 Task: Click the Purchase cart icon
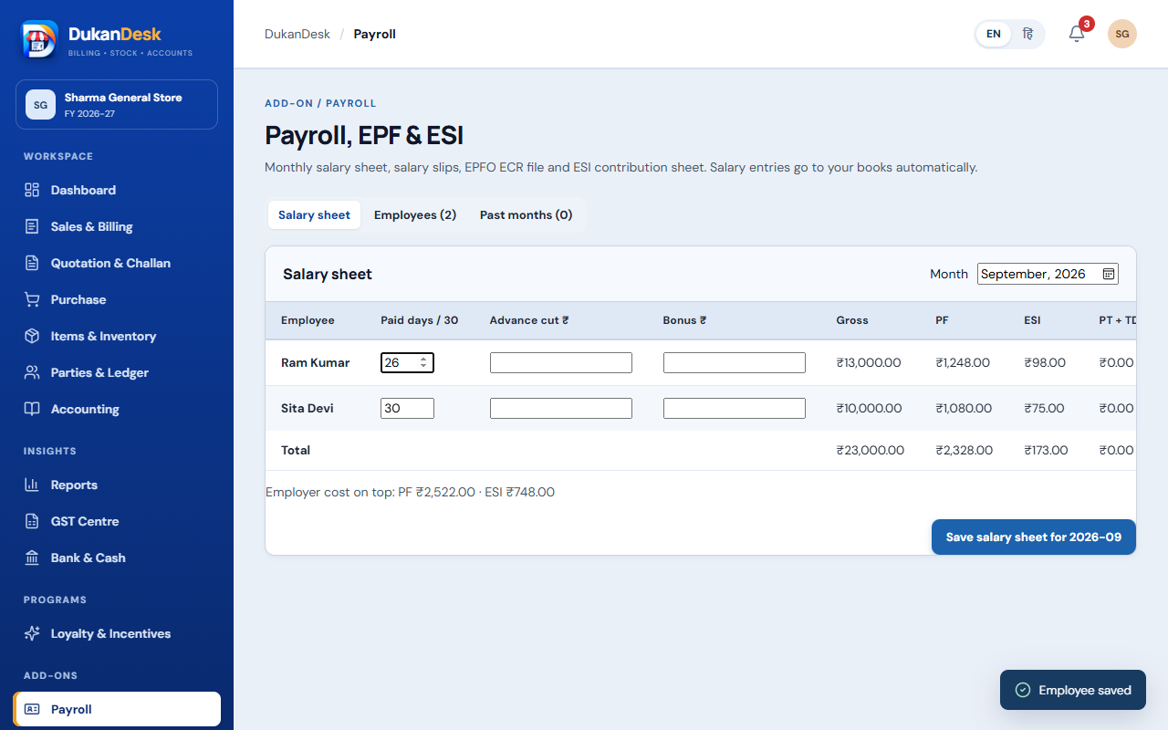[x=32, y=299]
